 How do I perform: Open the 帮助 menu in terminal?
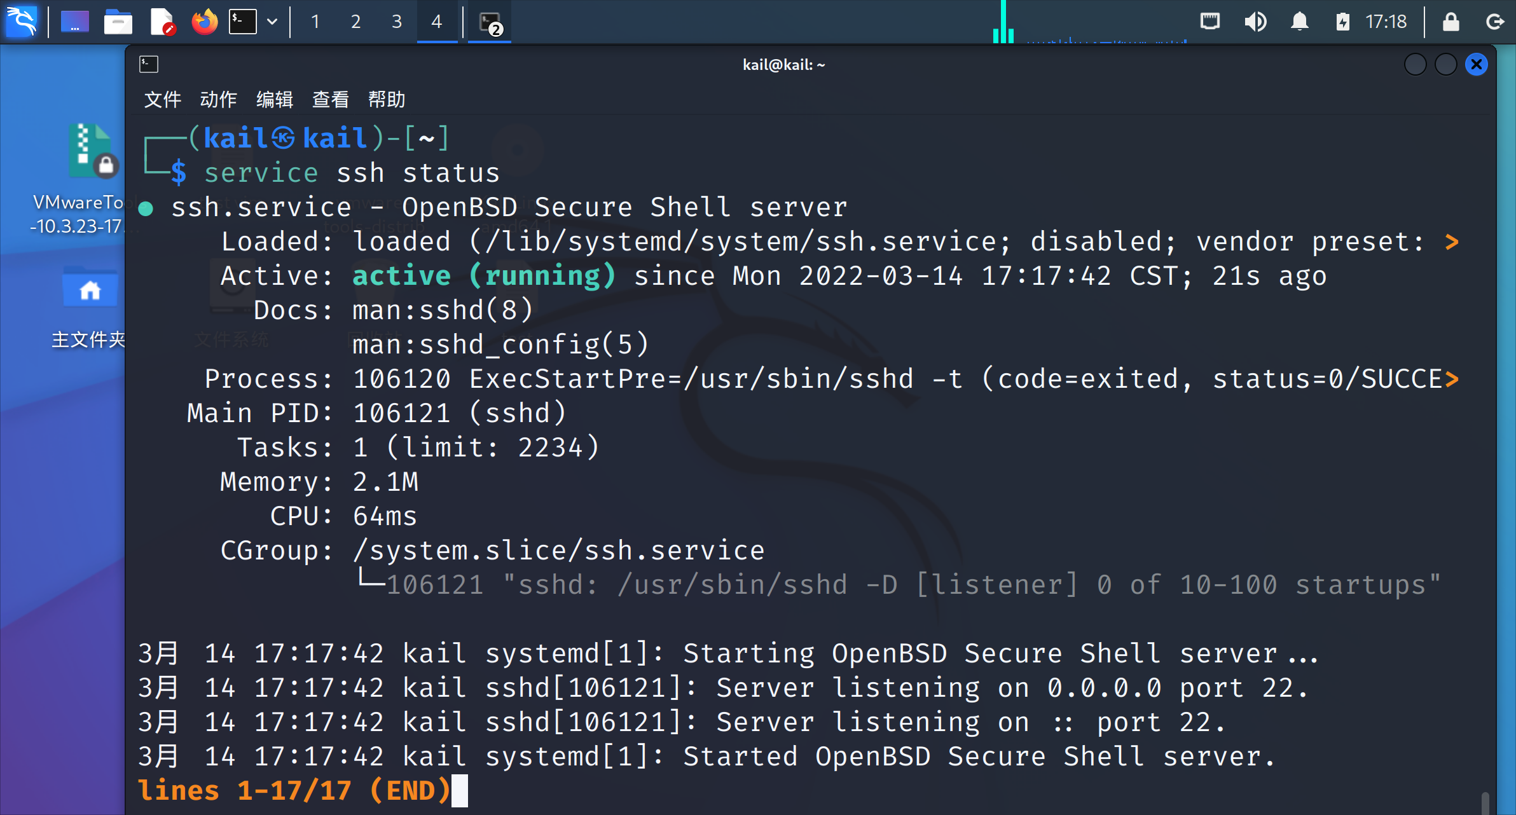coord(386,99)
